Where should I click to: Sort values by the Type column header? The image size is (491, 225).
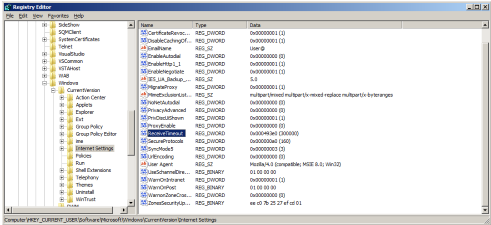[x=220, y=25]
